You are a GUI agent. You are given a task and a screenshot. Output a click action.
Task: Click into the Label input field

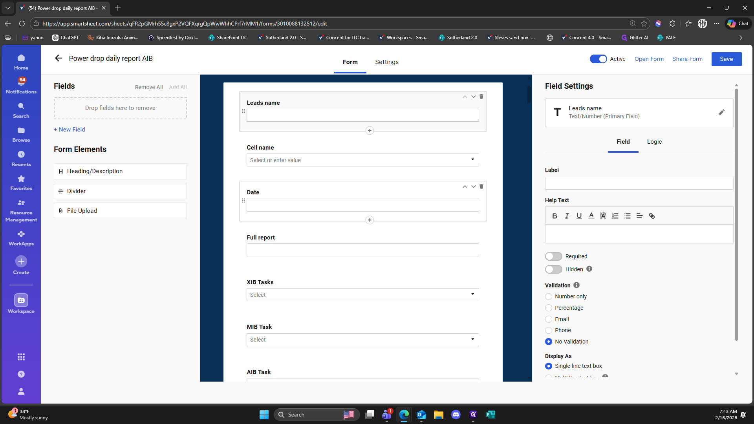pyautogui.click(x=639, y=183)
